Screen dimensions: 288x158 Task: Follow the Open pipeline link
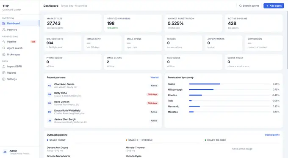pos(272,135)
